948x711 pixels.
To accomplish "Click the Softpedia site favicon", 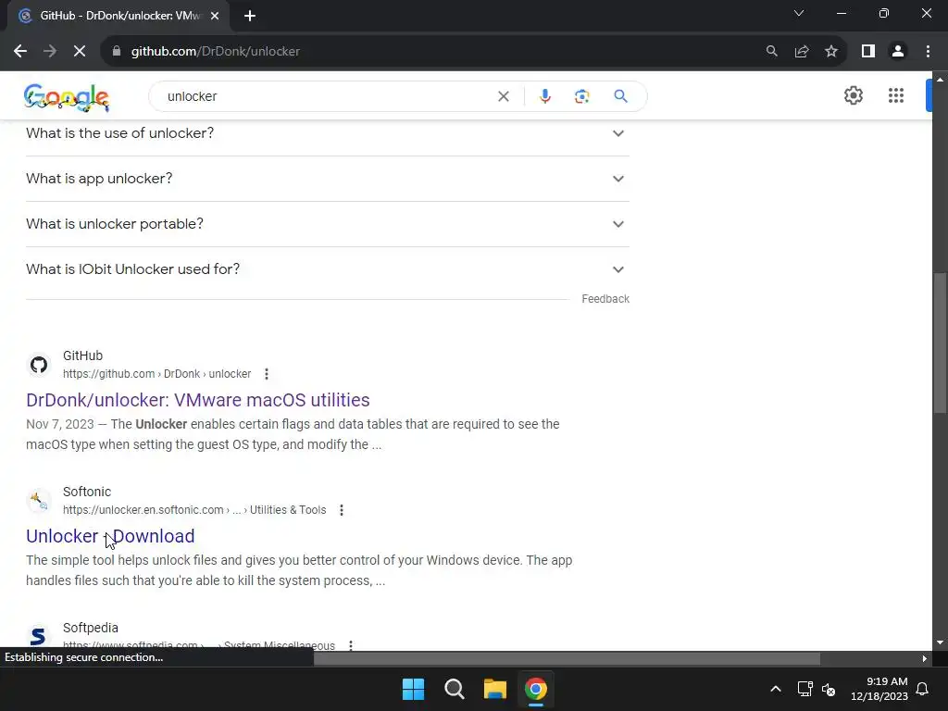I will click(39, 637).
